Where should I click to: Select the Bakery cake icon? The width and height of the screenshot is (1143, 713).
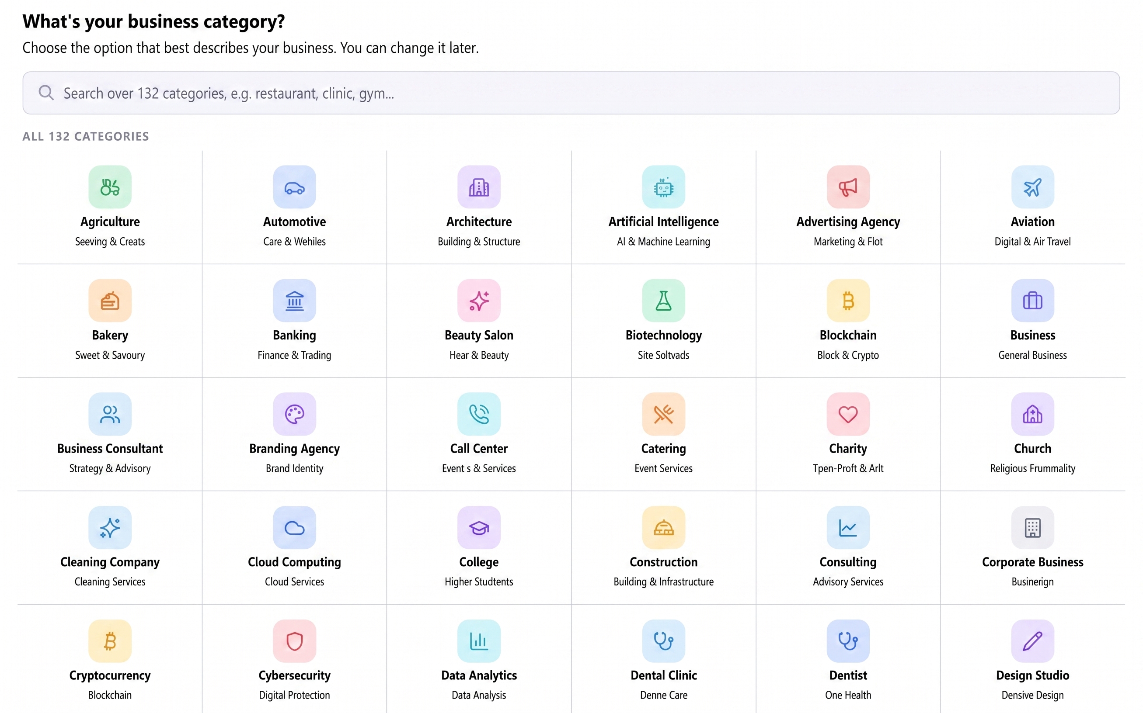click(110, 301)
